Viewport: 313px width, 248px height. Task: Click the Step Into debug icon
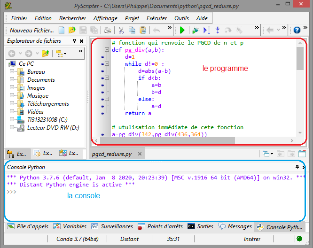click(217, 31)
